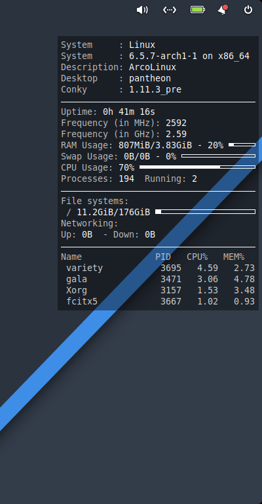Click the Networking Up and Down line
The height and width of the screenshot is (504, 262).
[108, 235]
